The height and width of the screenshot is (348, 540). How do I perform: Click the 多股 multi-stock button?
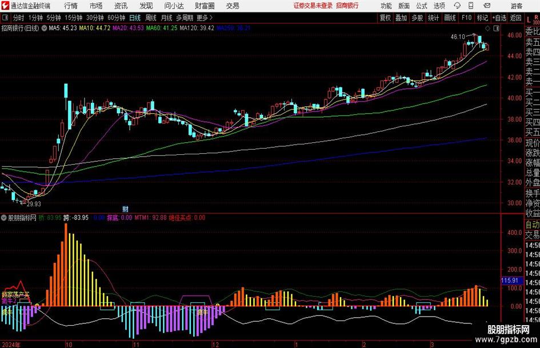[417, 18]
